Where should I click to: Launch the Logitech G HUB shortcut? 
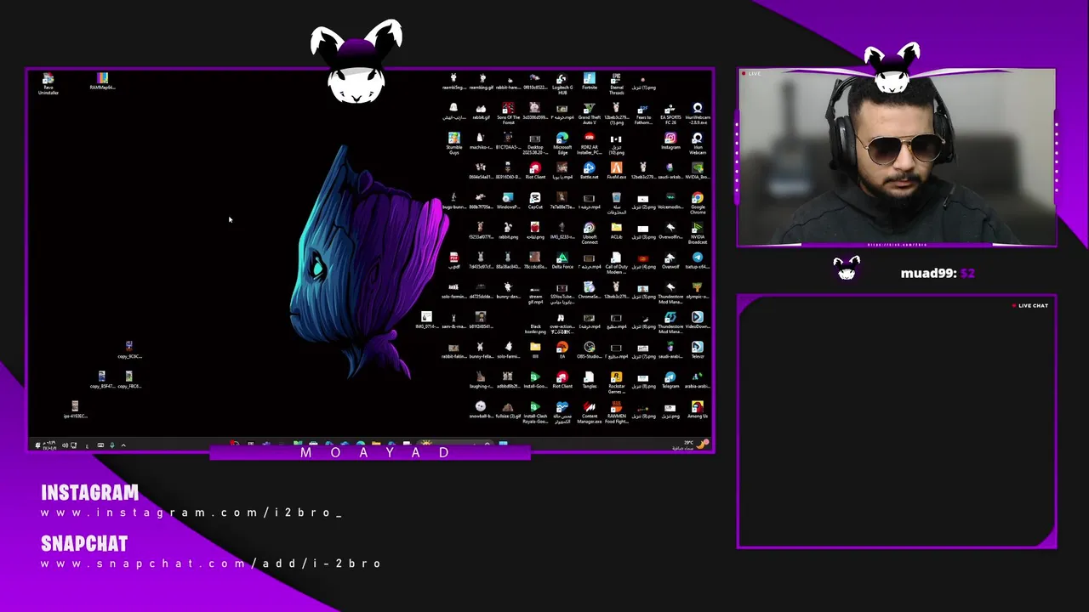pyautogui.click(x=562, y=83)
